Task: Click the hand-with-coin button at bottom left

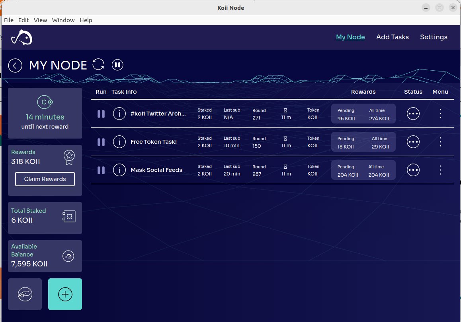Action: pos(25,294)
